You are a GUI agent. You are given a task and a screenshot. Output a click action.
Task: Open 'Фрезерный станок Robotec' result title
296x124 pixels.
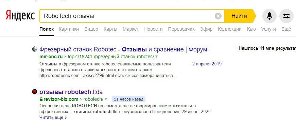point(123,50)
